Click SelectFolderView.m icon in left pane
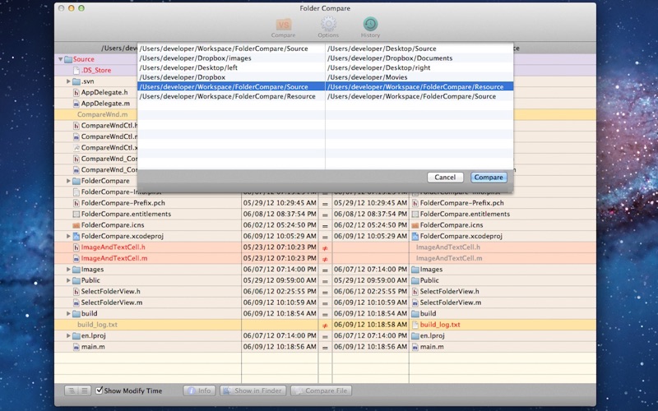The height and width of the screenshot is (411, 658). [76, 302]
